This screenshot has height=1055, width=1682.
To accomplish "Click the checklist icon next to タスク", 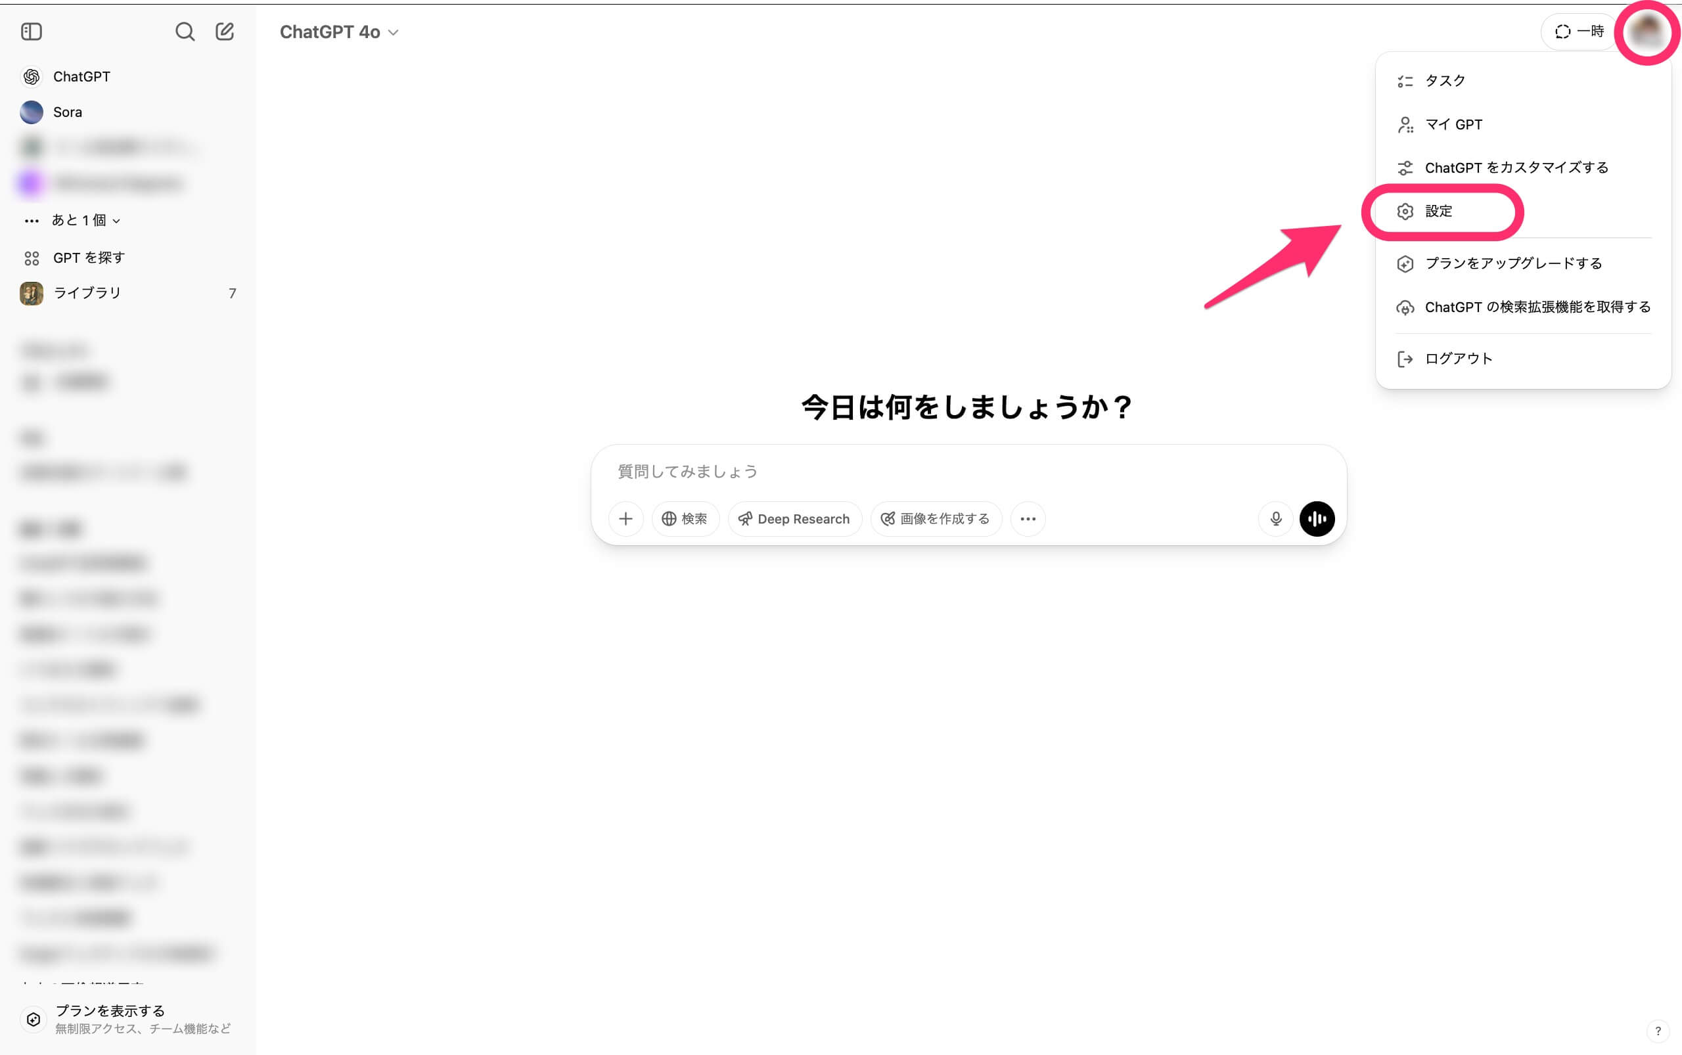I will [1405, 81].
